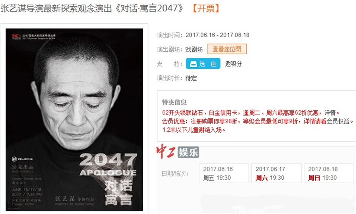Click the 戏剧场 theater venue name
This screenshot has width=356, height=214.
coord(194,49)
